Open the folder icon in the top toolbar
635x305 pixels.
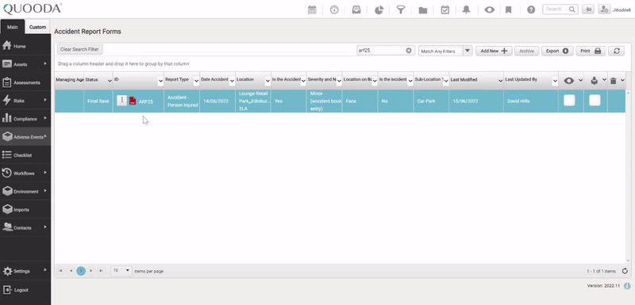pyautogui.click(x=423, y=10)
